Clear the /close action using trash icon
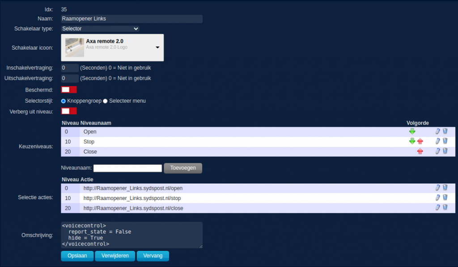The height and width of the screenshot is (267, 458). 445,208
